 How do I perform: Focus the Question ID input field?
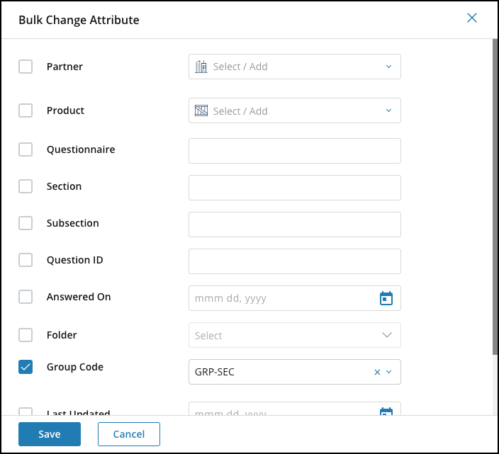point(295,261)
